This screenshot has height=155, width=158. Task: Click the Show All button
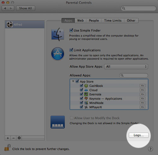click(x=25, y=8)
